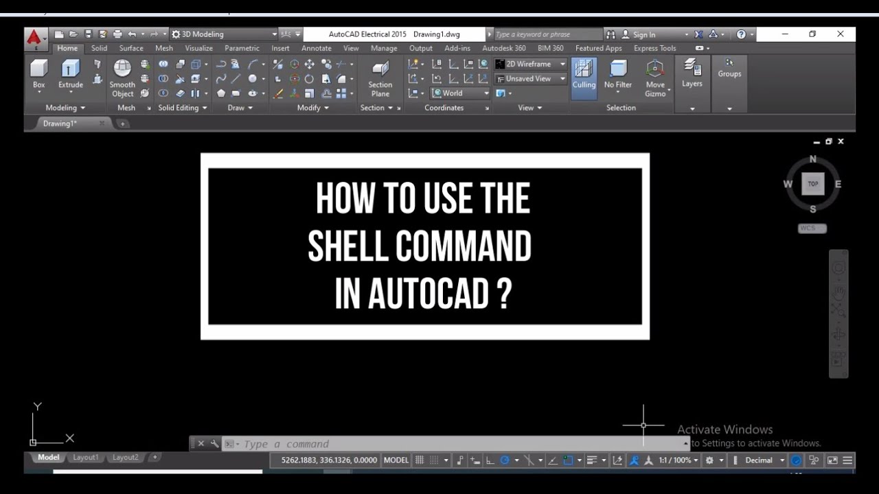Open the Annotate ribbon tab
Image resolution: width=879 pixels, height=494 pixels.
[317, 48]
